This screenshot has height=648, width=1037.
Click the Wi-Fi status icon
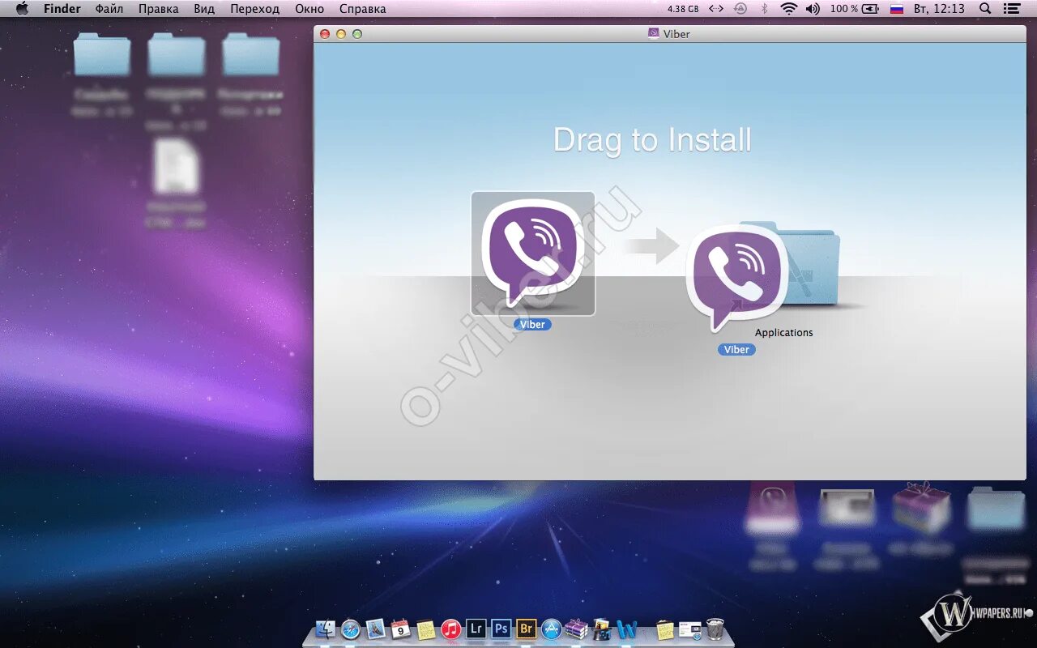pos(788,8)
